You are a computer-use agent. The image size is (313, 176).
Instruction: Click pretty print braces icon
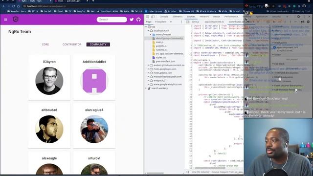[x=188, y=172]
